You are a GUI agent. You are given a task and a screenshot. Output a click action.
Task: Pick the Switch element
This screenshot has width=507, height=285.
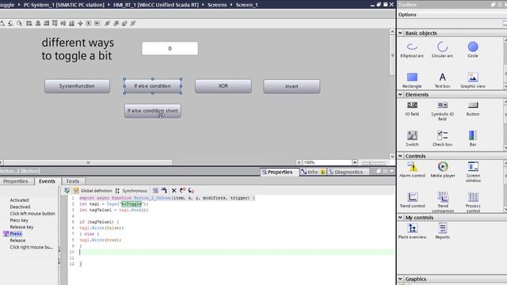[412, 139]
